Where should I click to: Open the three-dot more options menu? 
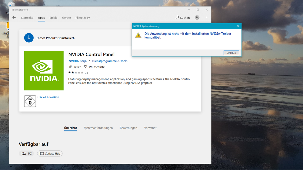pos(206,17)
